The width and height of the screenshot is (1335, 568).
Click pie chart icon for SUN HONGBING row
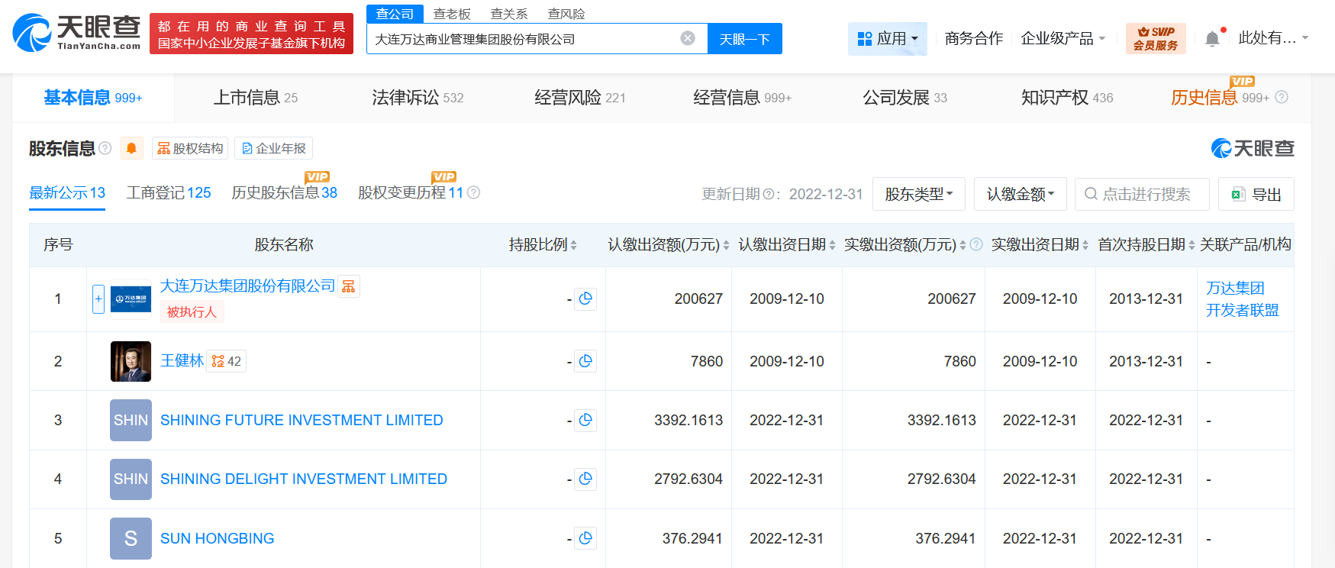pos(585,538)
